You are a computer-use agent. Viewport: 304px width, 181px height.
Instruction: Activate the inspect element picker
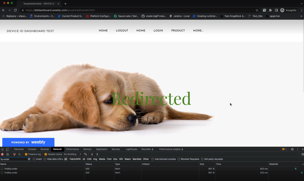[x=2, y=149]
